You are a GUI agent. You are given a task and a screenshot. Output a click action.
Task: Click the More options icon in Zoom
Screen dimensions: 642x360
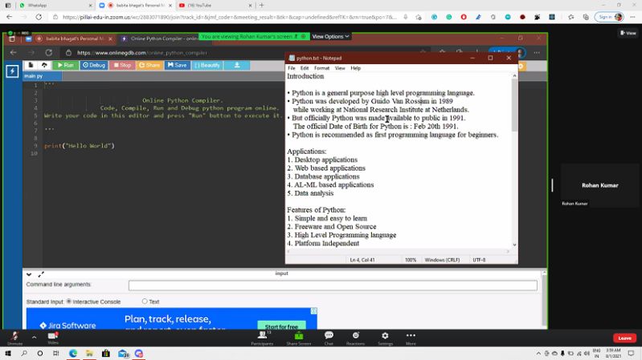click(411, 335)
